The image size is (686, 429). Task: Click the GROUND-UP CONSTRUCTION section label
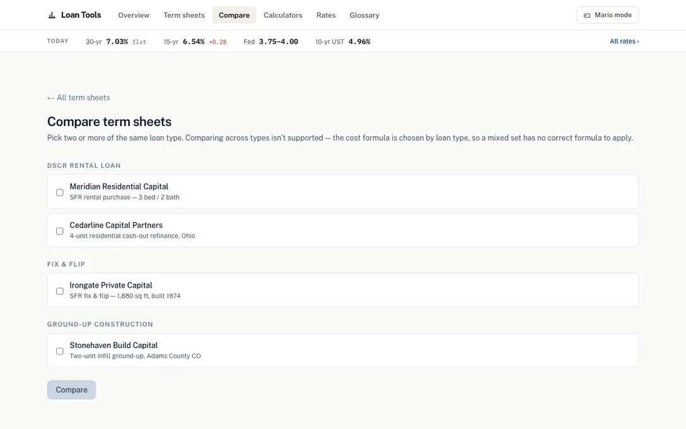pos(100,324)
